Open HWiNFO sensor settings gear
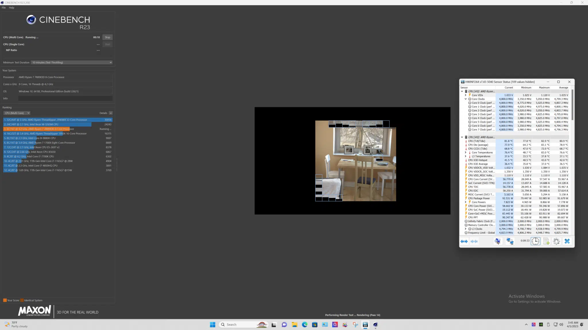This screenshot has width=588, height=330. coord(556,241)
